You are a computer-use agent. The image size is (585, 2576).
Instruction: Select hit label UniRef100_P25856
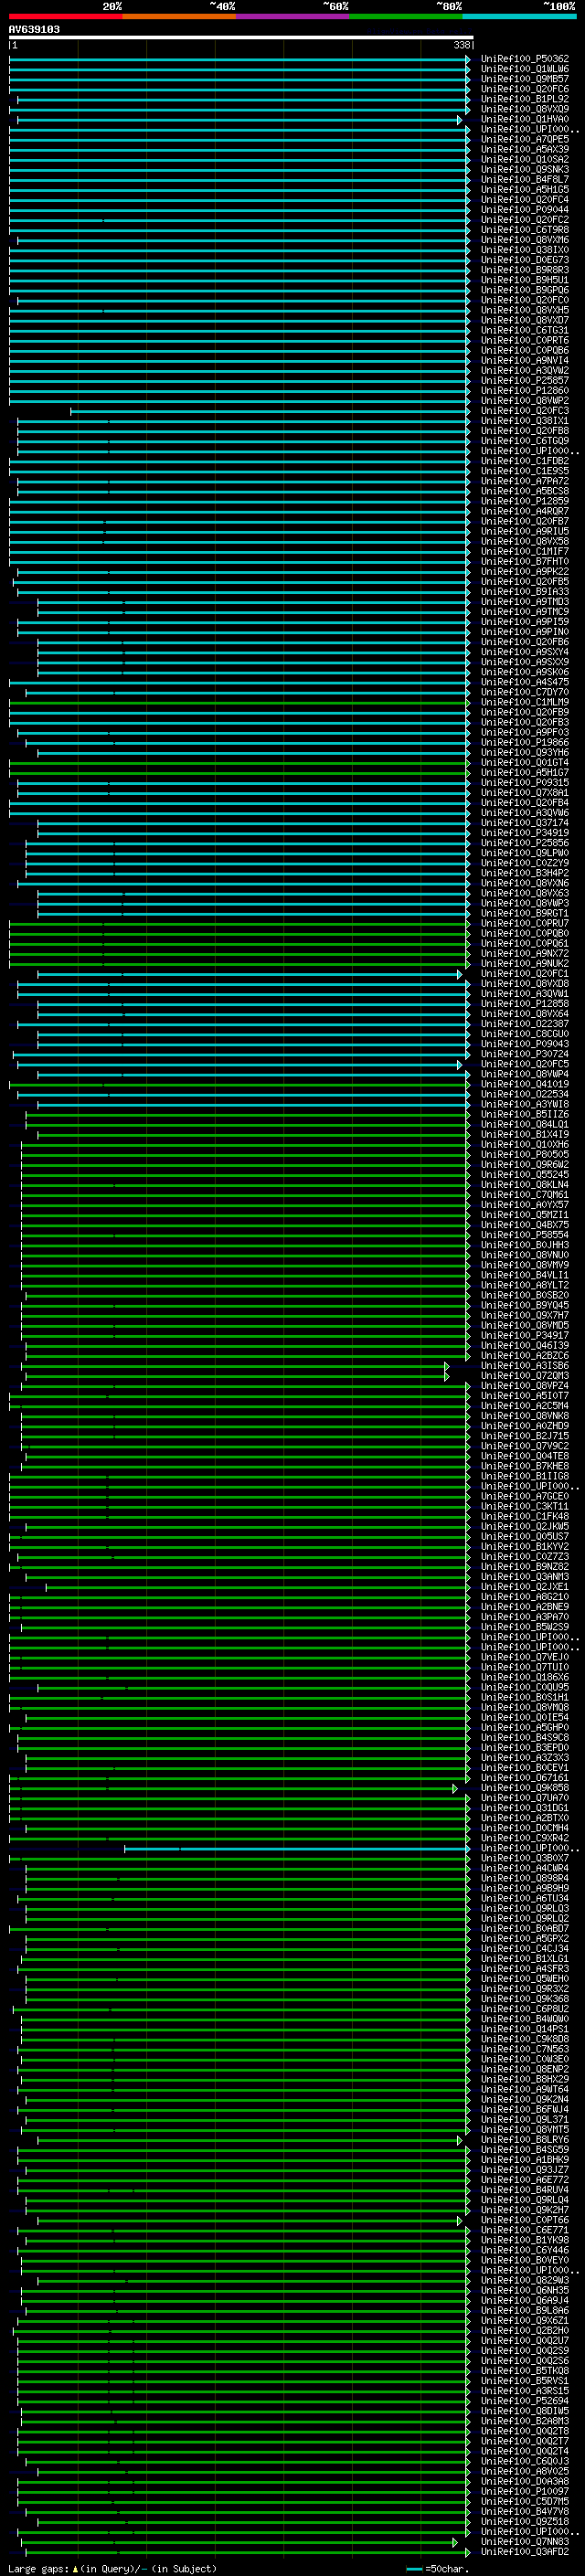pos(525,843)
